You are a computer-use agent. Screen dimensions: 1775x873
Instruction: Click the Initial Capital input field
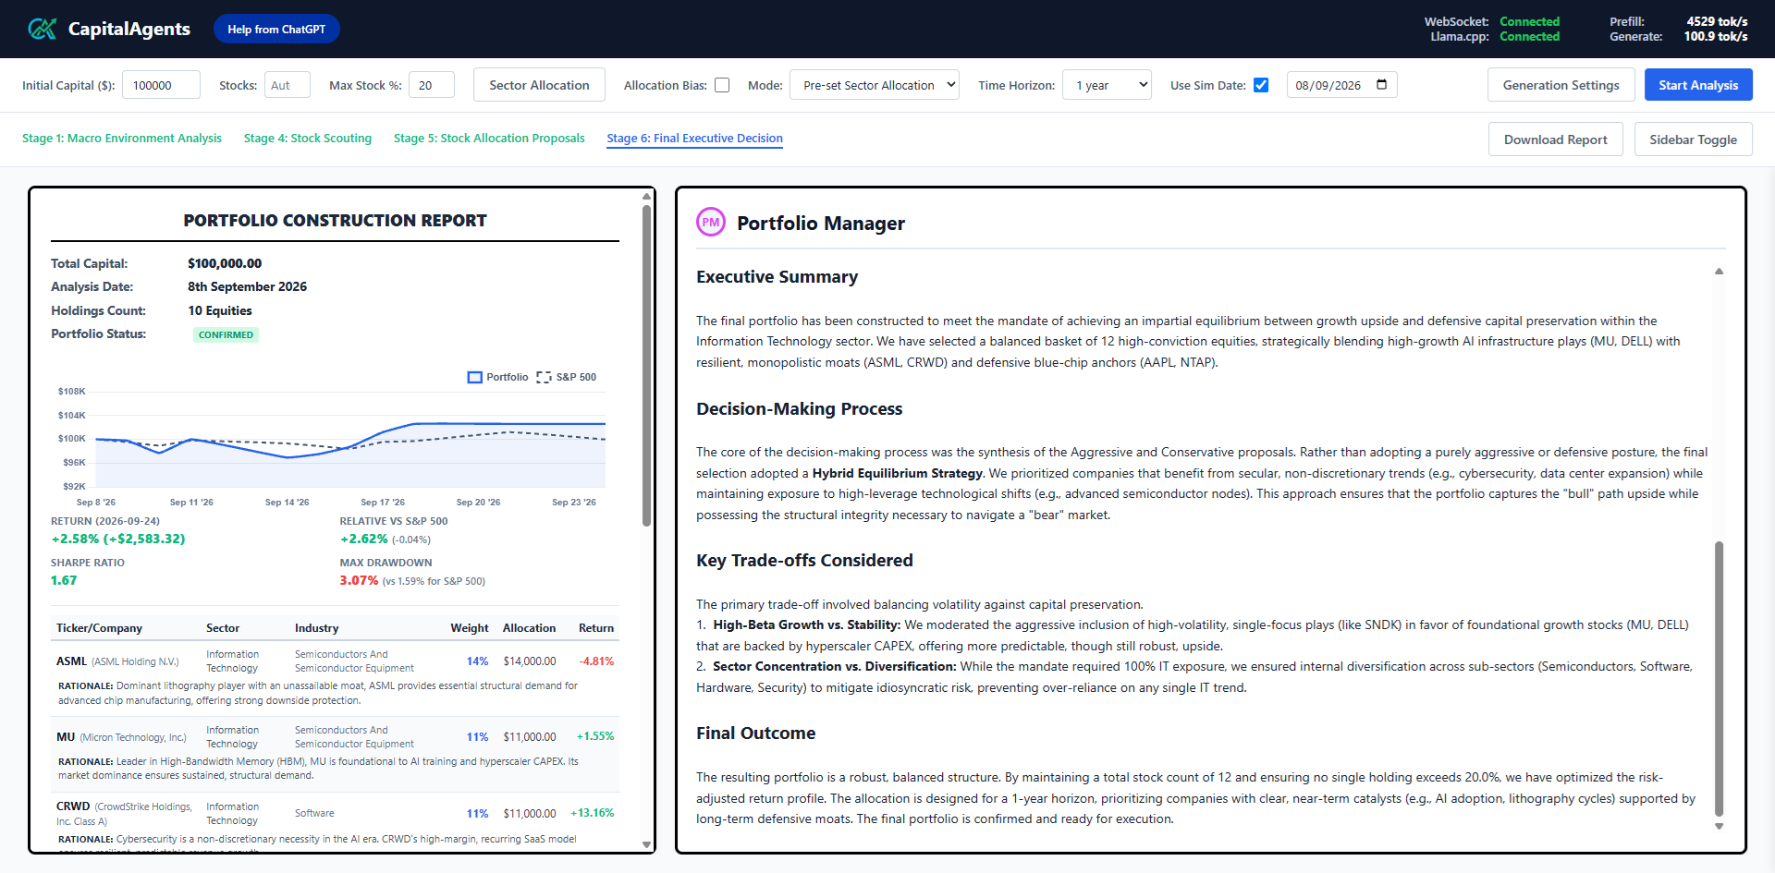coord(161,85)
